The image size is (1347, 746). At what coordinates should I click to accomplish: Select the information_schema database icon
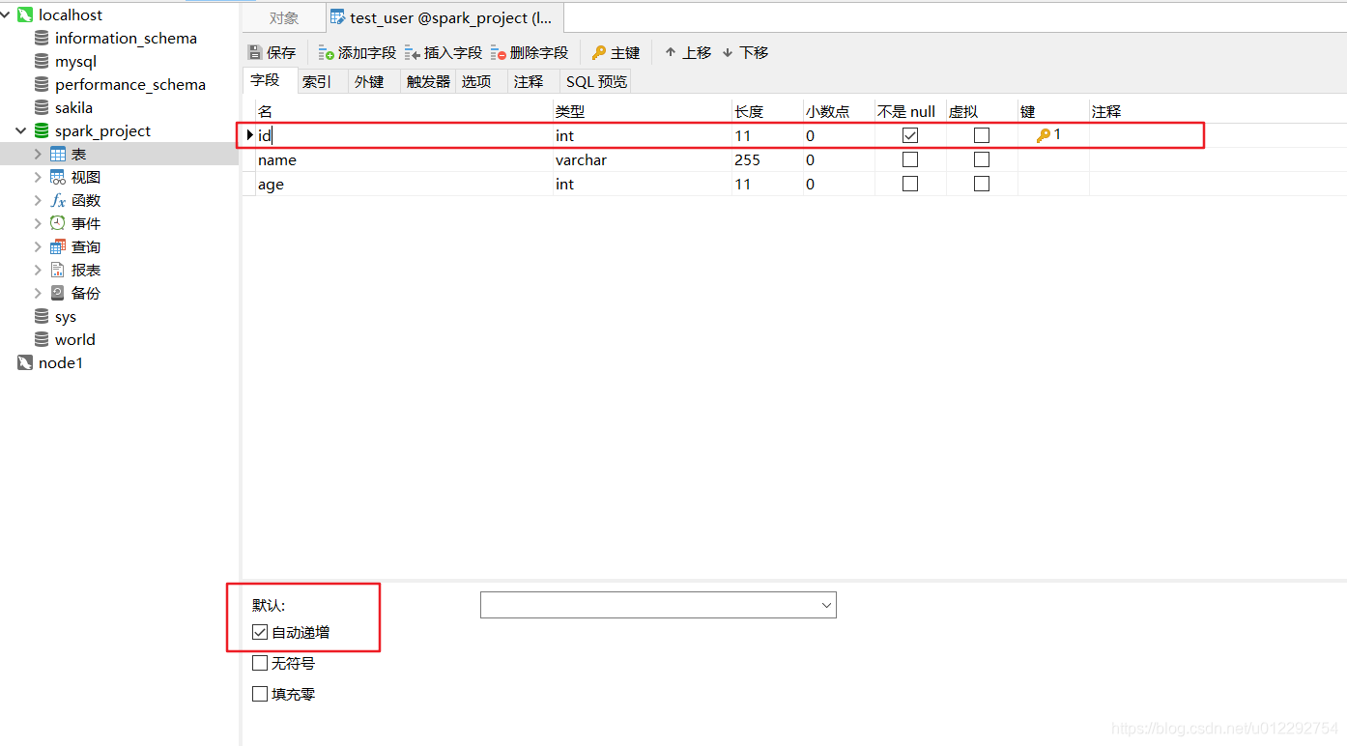(x=42, y=38)
